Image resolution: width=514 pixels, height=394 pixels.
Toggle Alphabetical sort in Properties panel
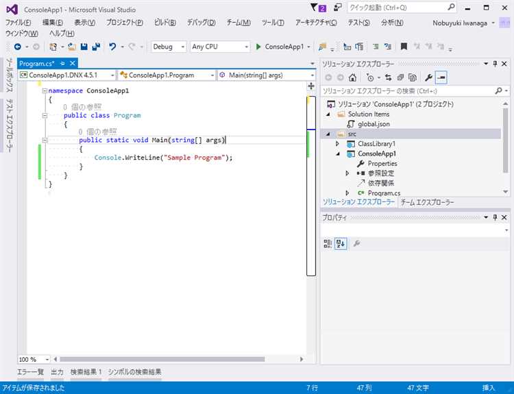tap(341, 243)
